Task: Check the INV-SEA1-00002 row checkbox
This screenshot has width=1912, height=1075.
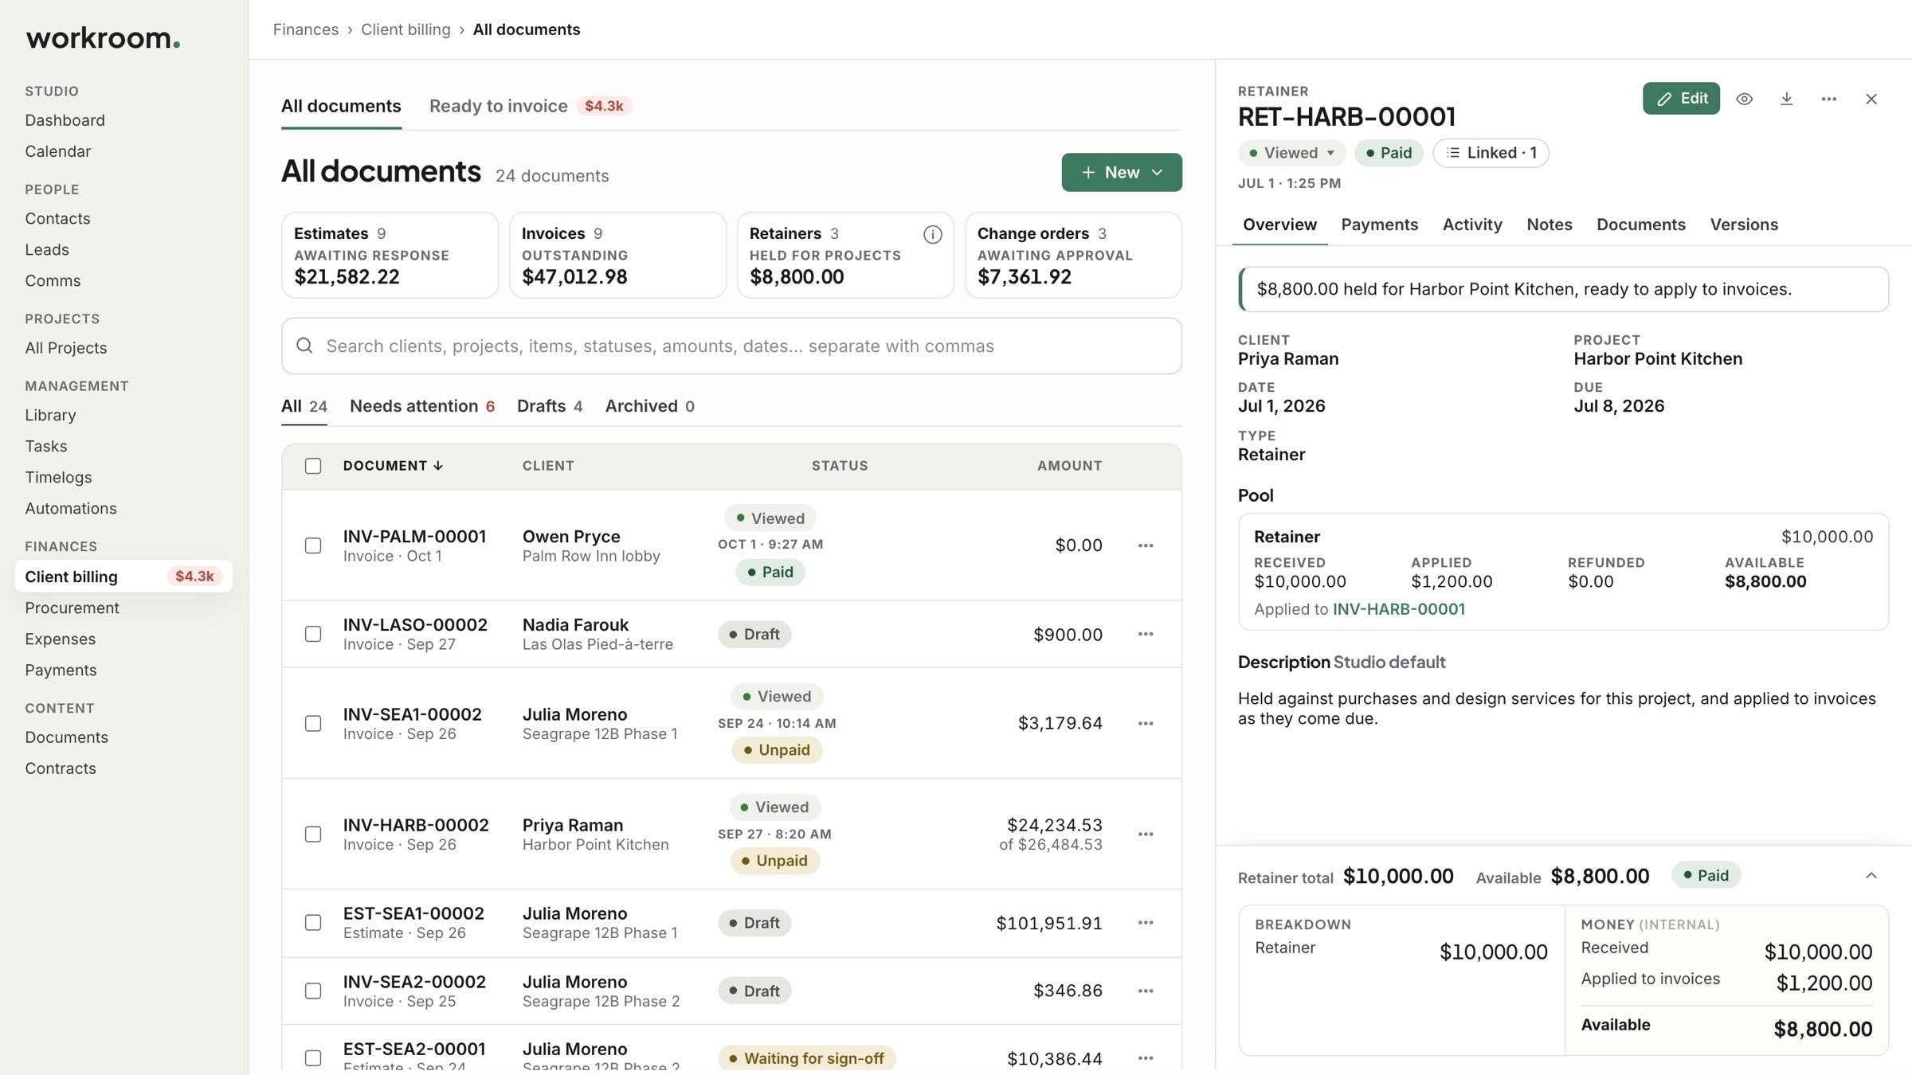Action: [313, 723]
